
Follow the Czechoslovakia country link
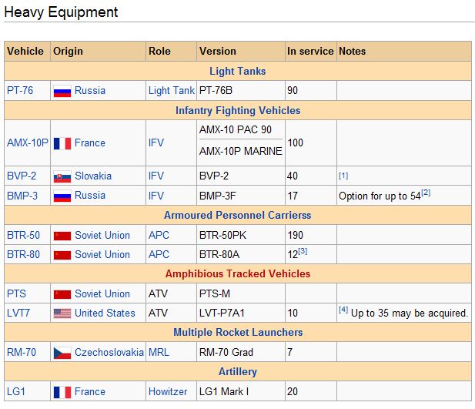pyautogui.click(x=109, y=352)
